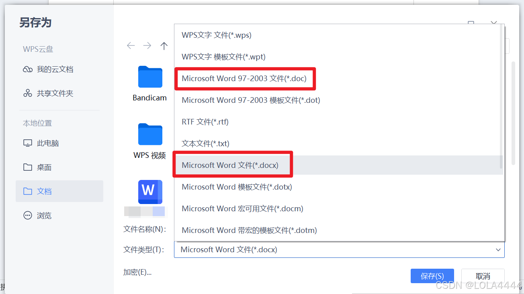This screenshot has width=524, height=294.
Task: Open the WPS 视频 folder
Action: (150, 141)
